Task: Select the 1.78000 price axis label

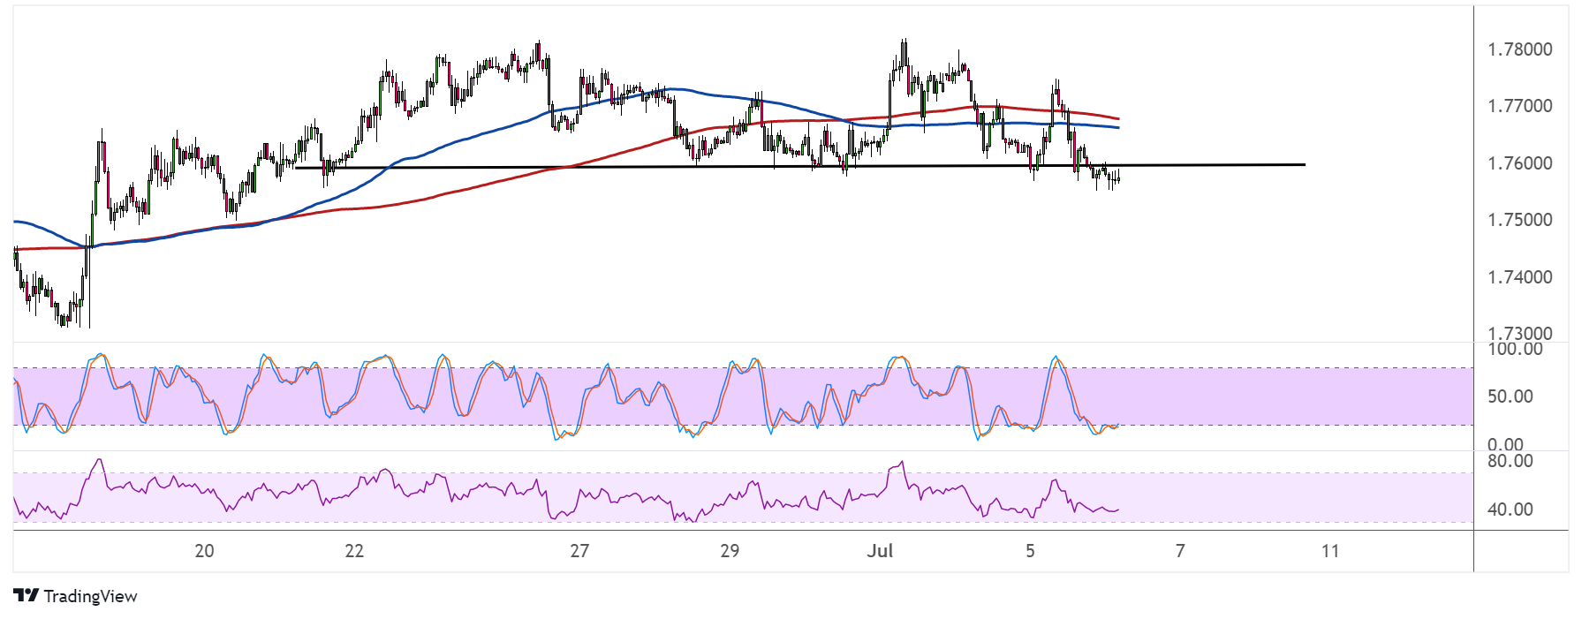Action: [x=1519, y=49]
